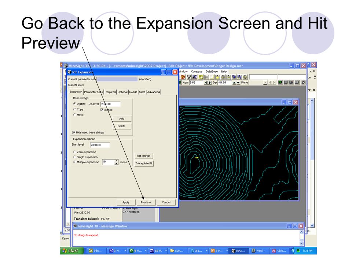Select the Digitize radio button
This screenshot has width=352, height=264.
tap(74, 104)
